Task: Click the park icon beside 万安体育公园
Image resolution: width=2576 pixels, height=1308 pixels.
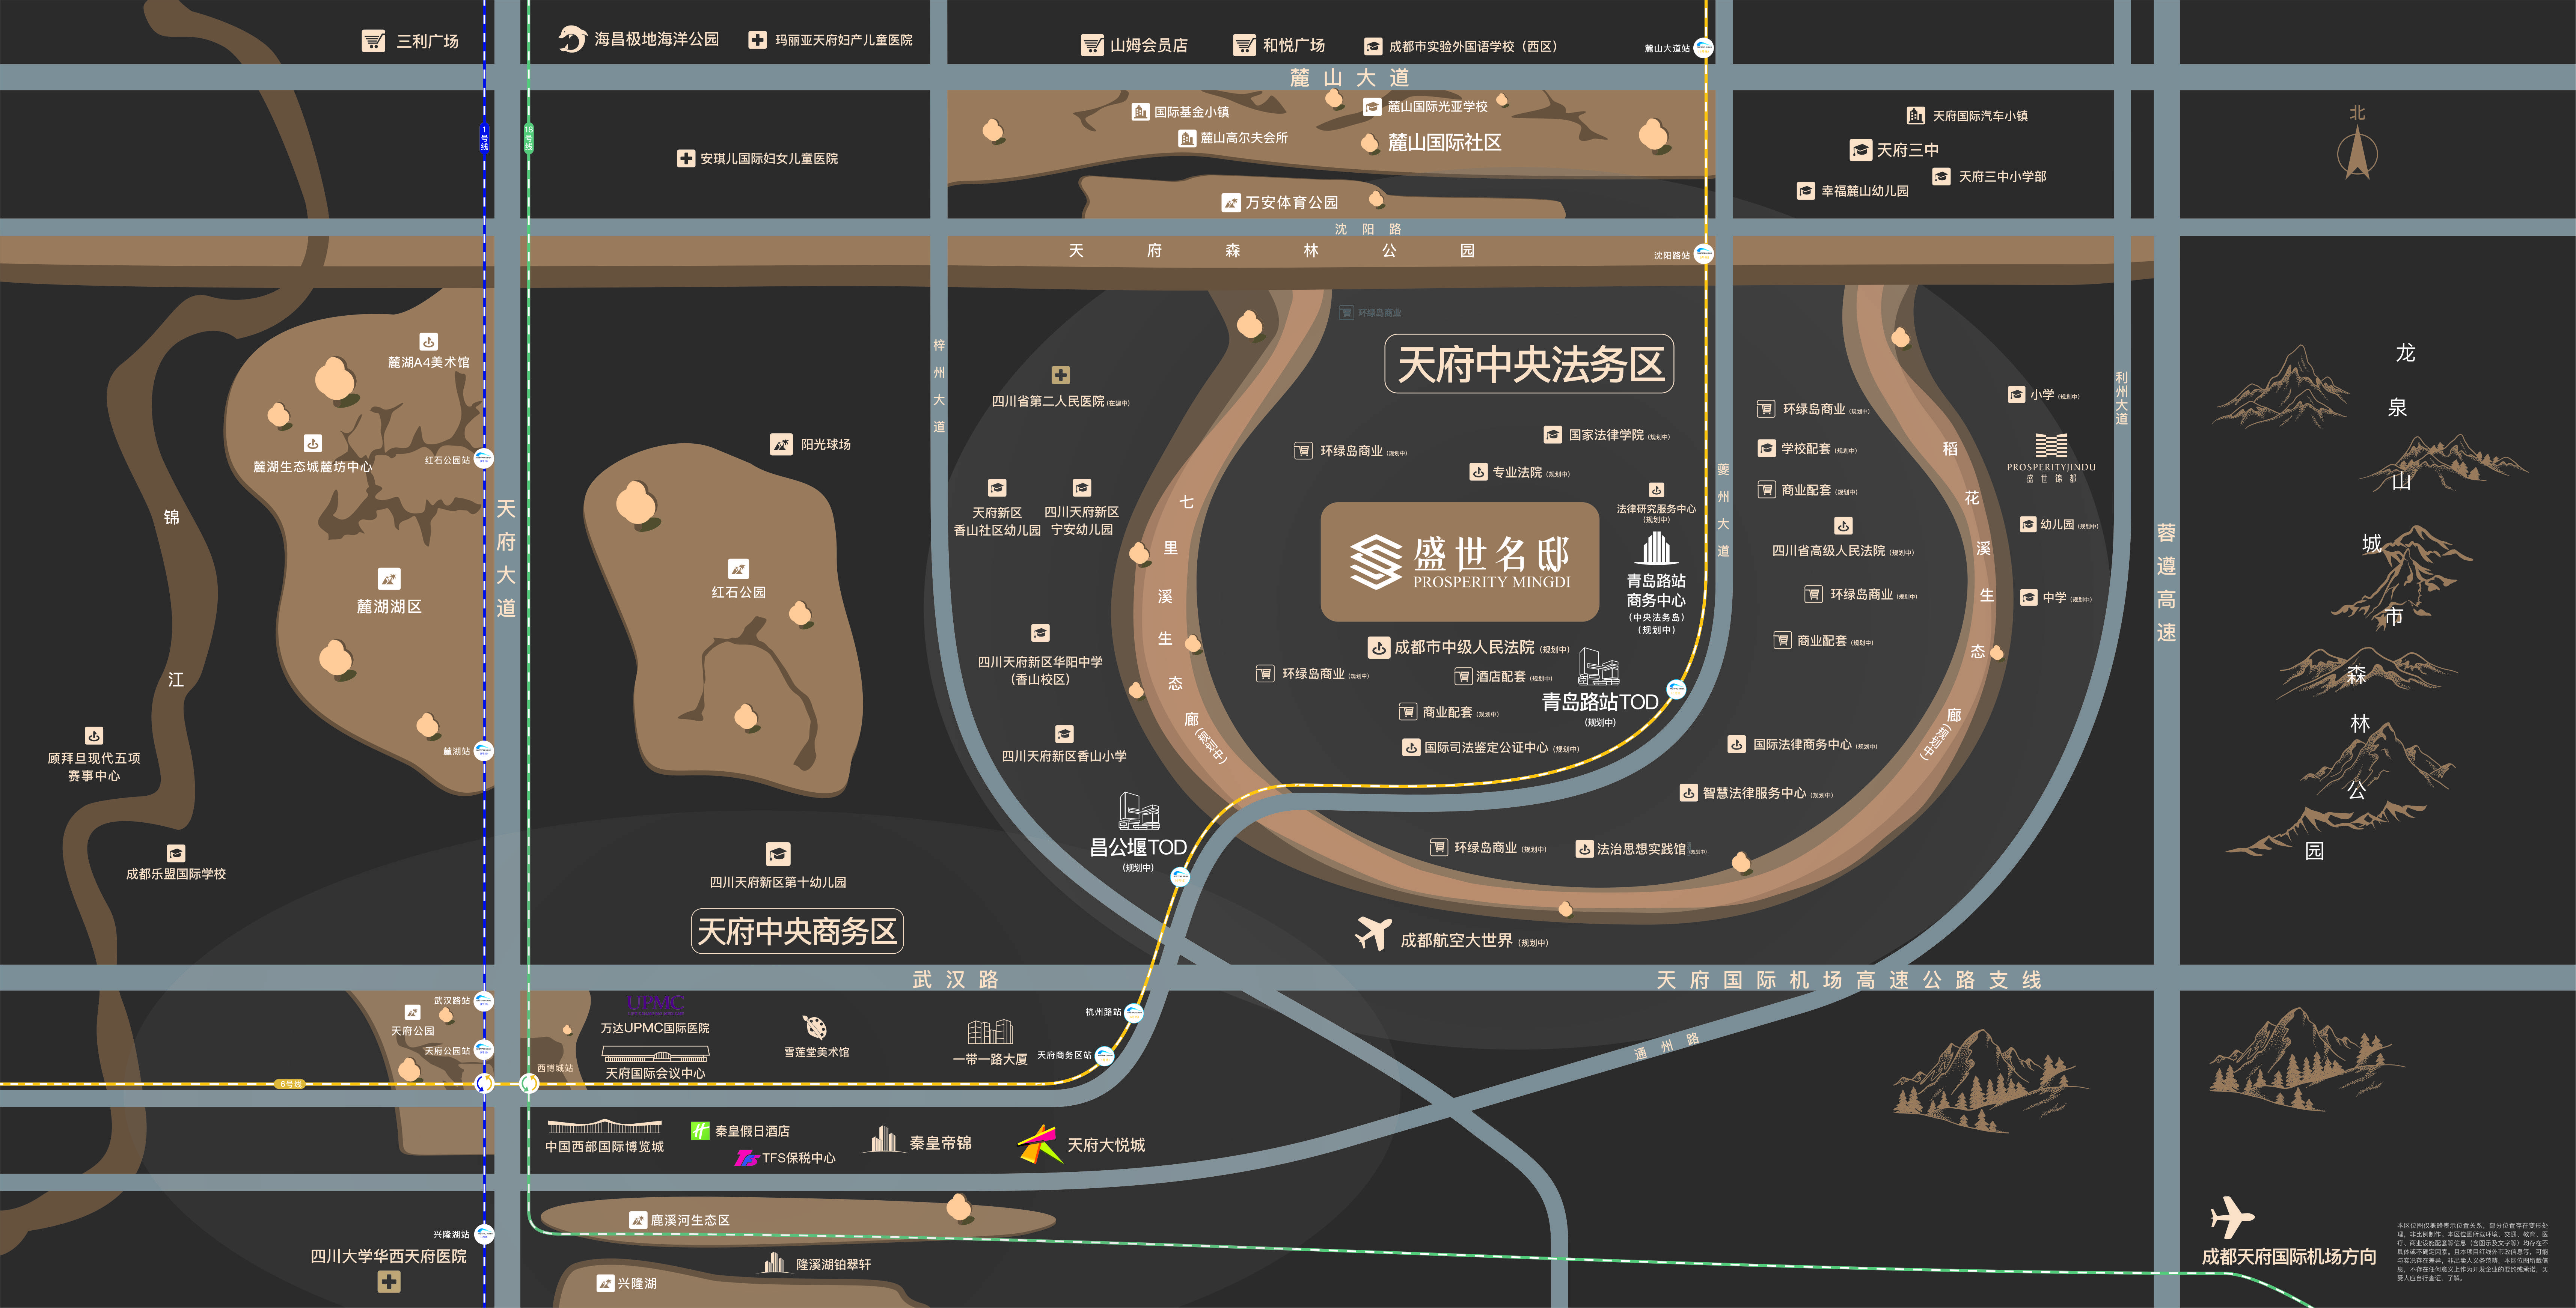Action: 1231,203
